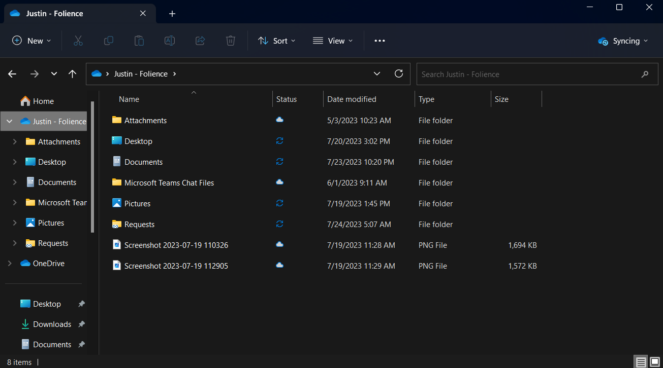The image size is (663, 368).
Task: Click the cloud status icon for Attachments
Action: tap(279, 120)
